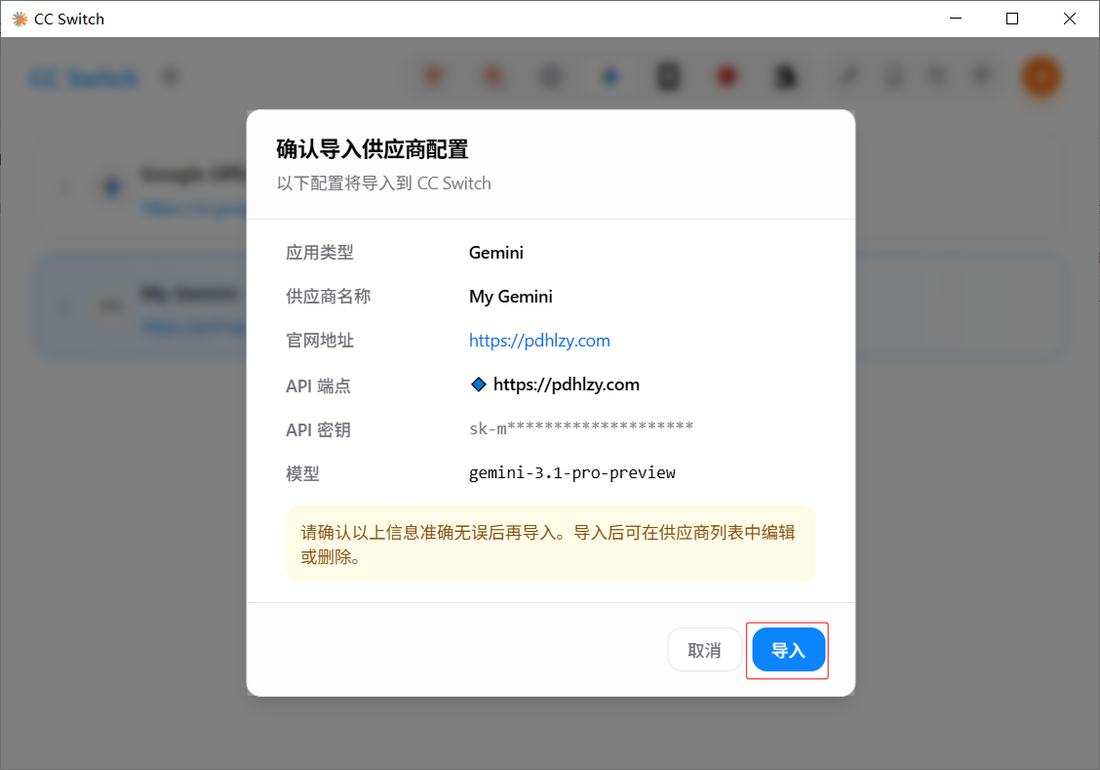Image resolution: width=1100 pixels, height=770 pixels.
Task: Click the blurred orange round button behind the dialog
Action: [1041, 76]
